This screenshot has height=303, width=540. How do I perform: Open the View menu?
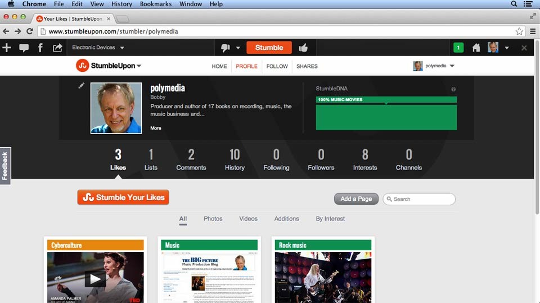[x=97, y=4]
